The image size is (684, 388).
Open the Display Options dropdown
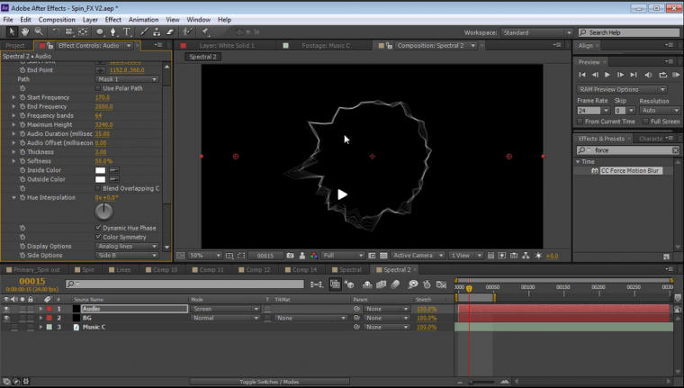click(126, 246)
